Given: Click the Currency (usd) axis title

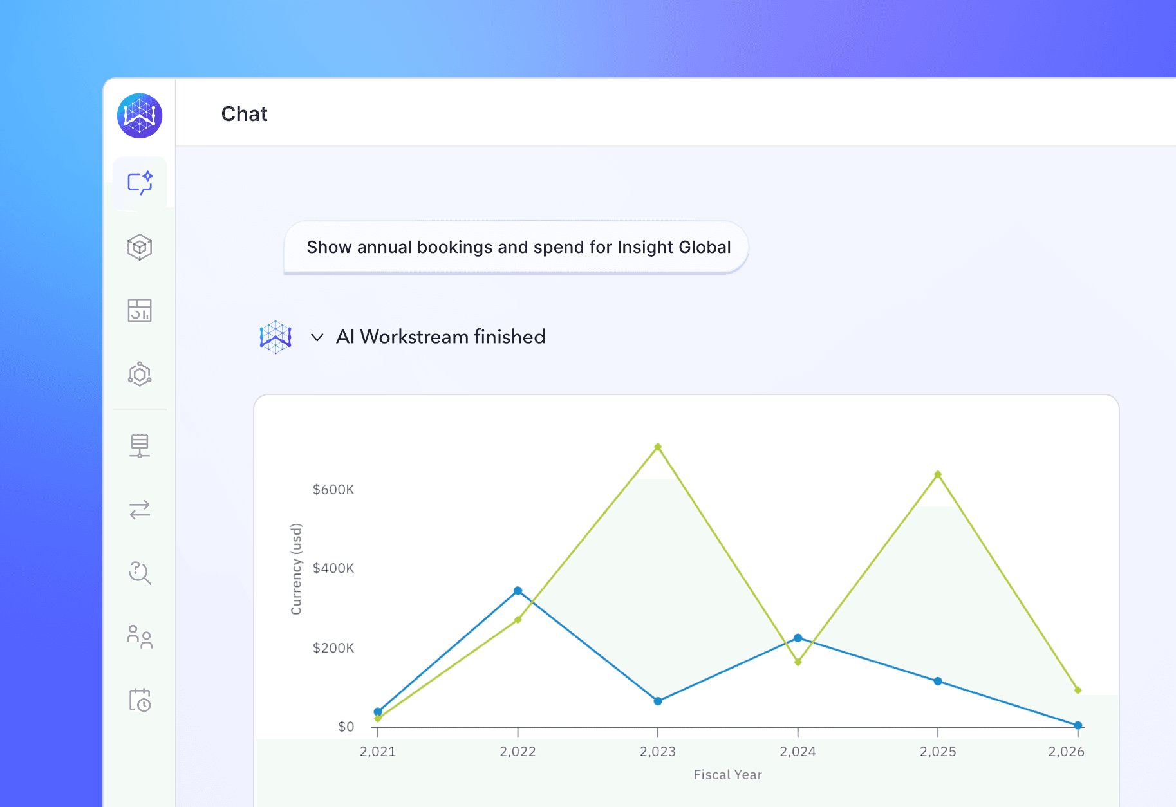Looking at the screenshot, I should 296,569.
